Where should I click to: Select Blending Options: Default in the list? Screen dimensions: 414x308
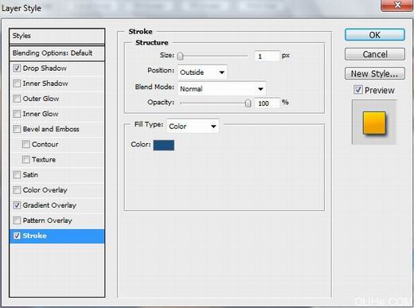[57, 53]
